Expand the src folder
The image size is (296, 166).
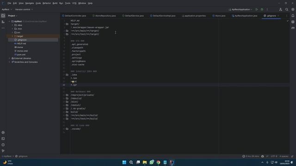coord(12,33)
